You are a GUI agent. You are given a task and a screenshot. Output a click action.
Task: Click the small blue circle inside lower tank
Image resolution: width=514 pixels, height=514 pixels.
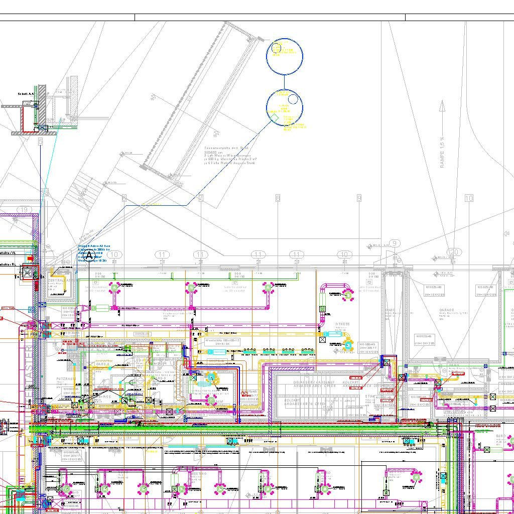(x=293, y=99)
